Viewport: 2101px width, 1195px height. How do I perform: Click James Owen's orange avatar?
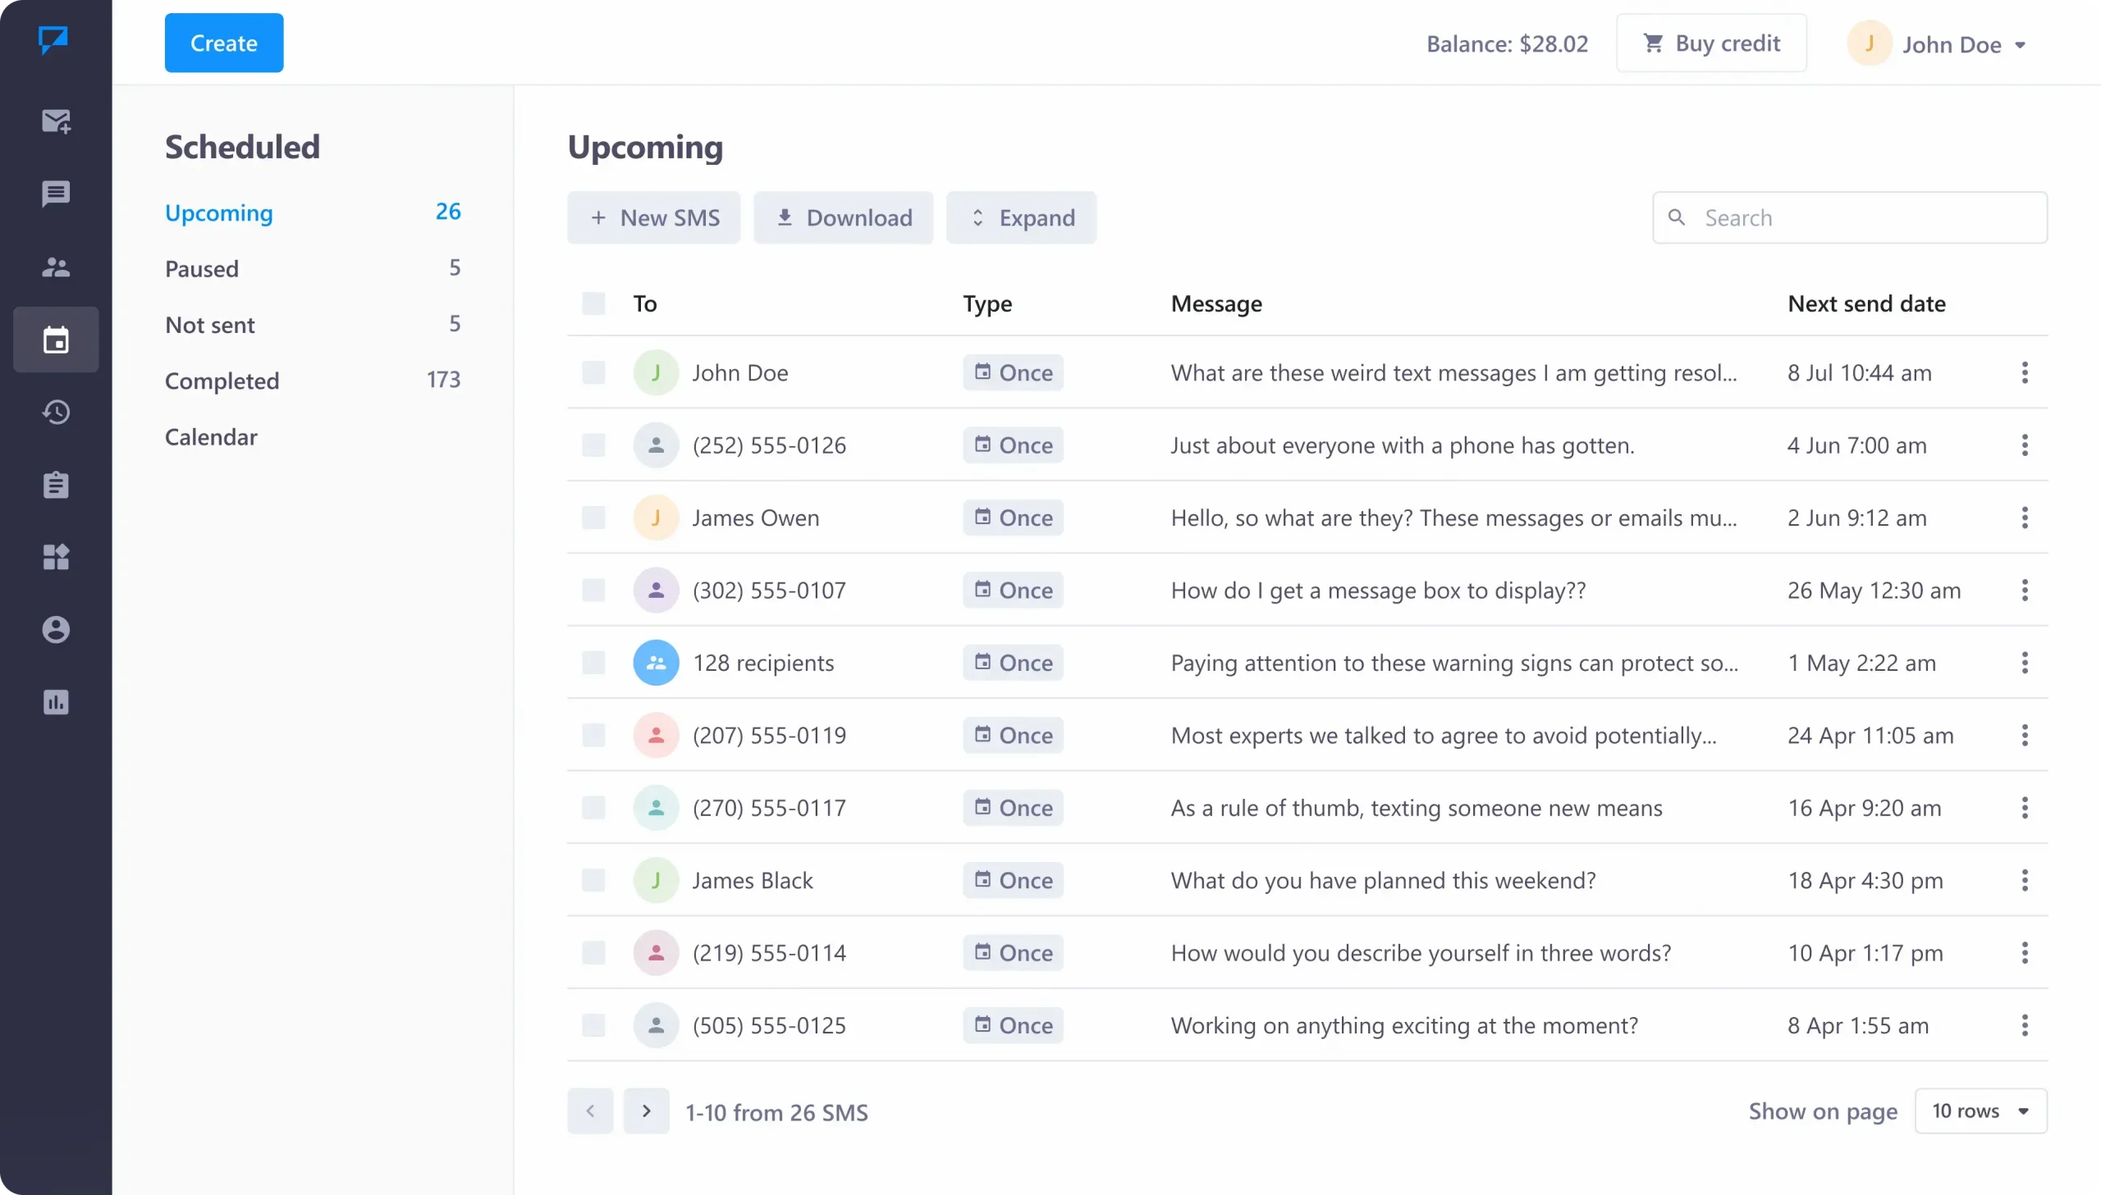[x=656, y=518]
